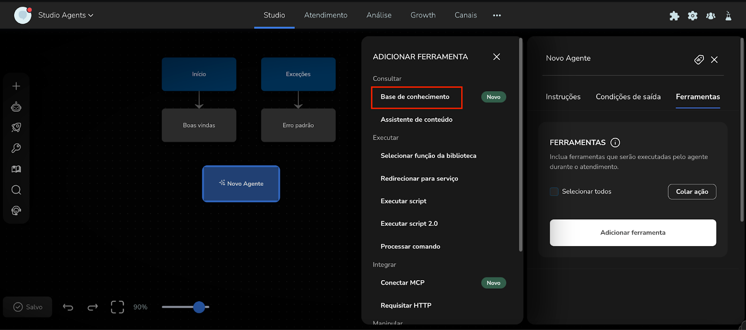
Task: Click the redo arrow icon
Action: (93, 307)
